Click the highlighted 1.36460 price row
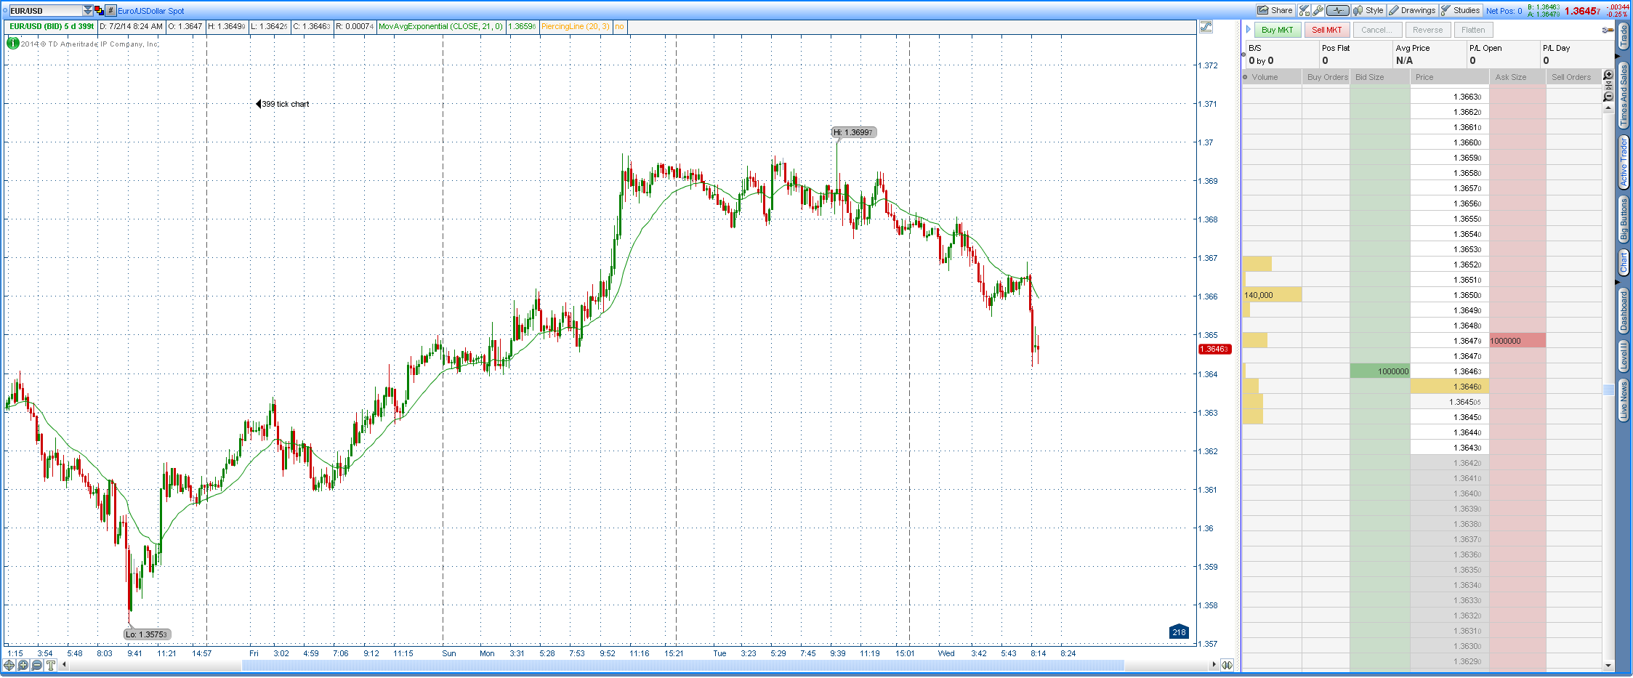 click(x=1449, y=387)
